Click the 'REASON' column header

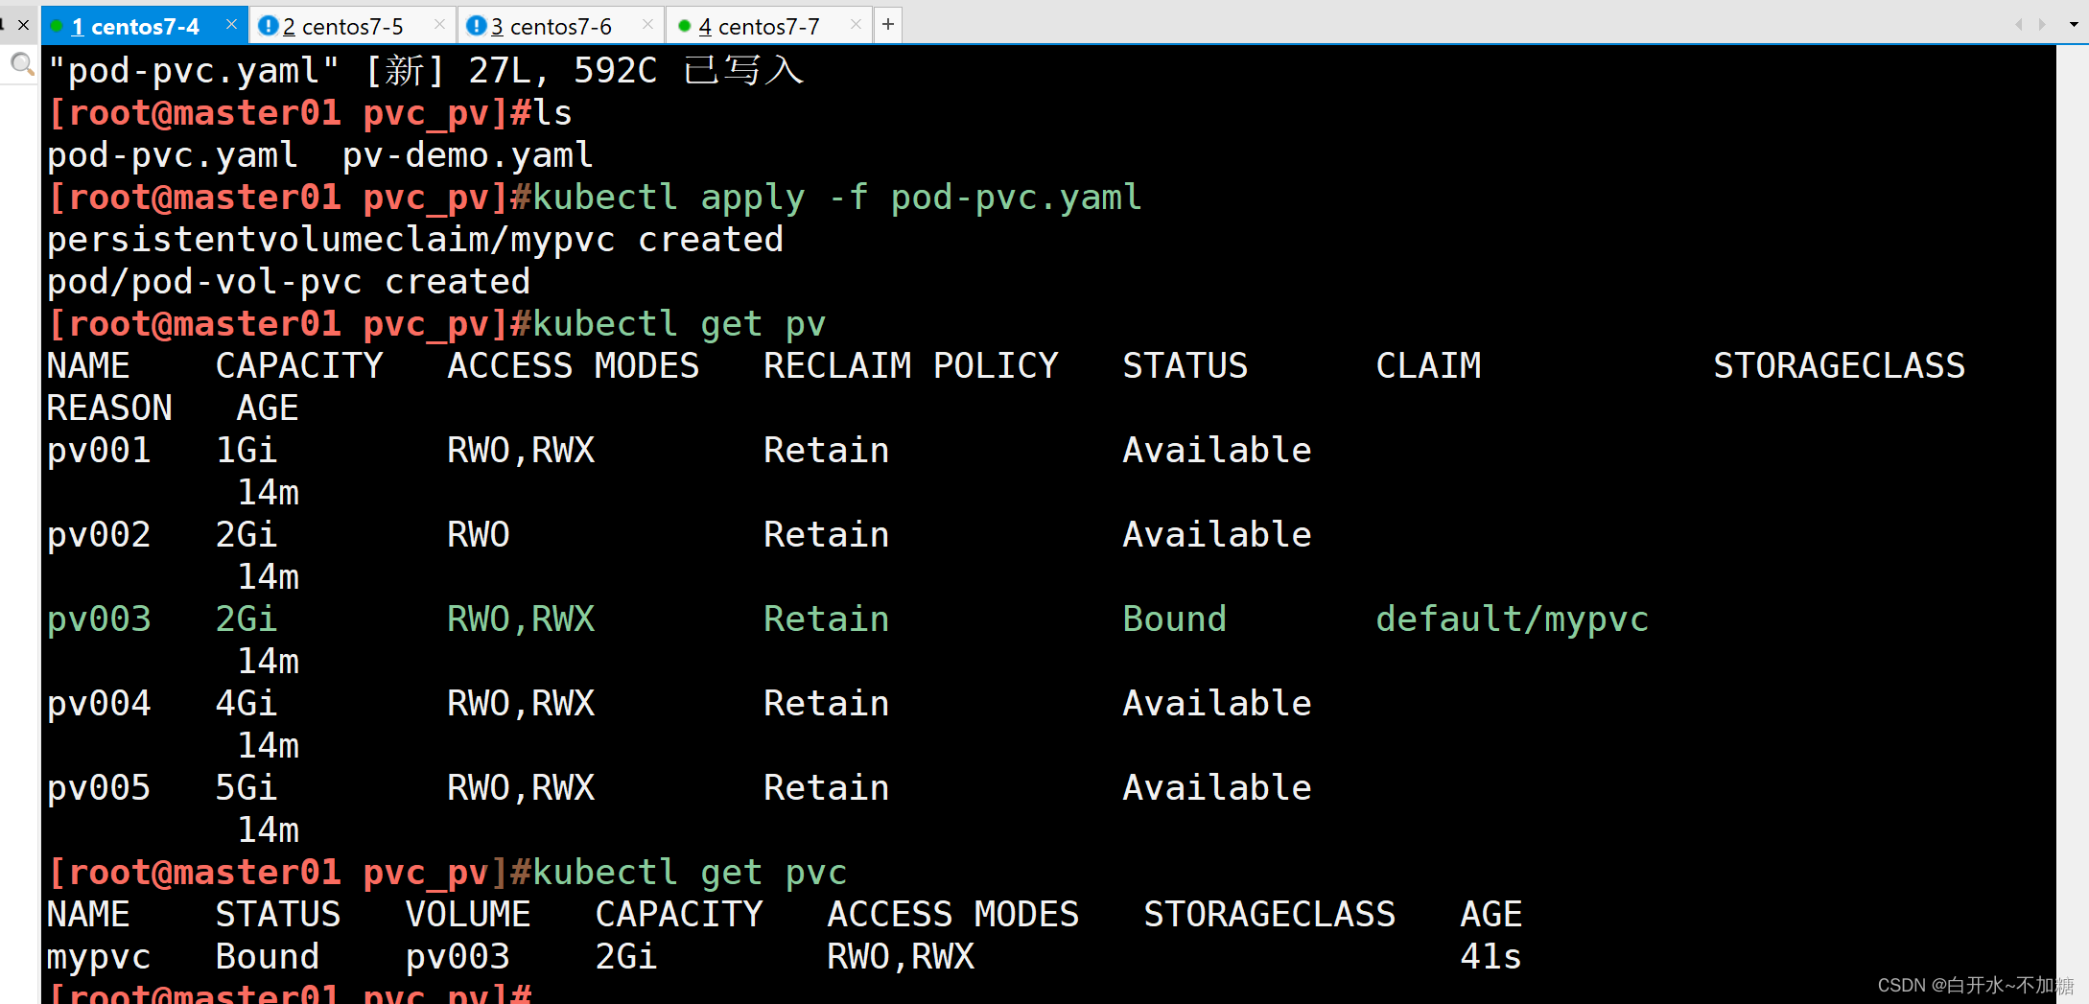point(109,409)
